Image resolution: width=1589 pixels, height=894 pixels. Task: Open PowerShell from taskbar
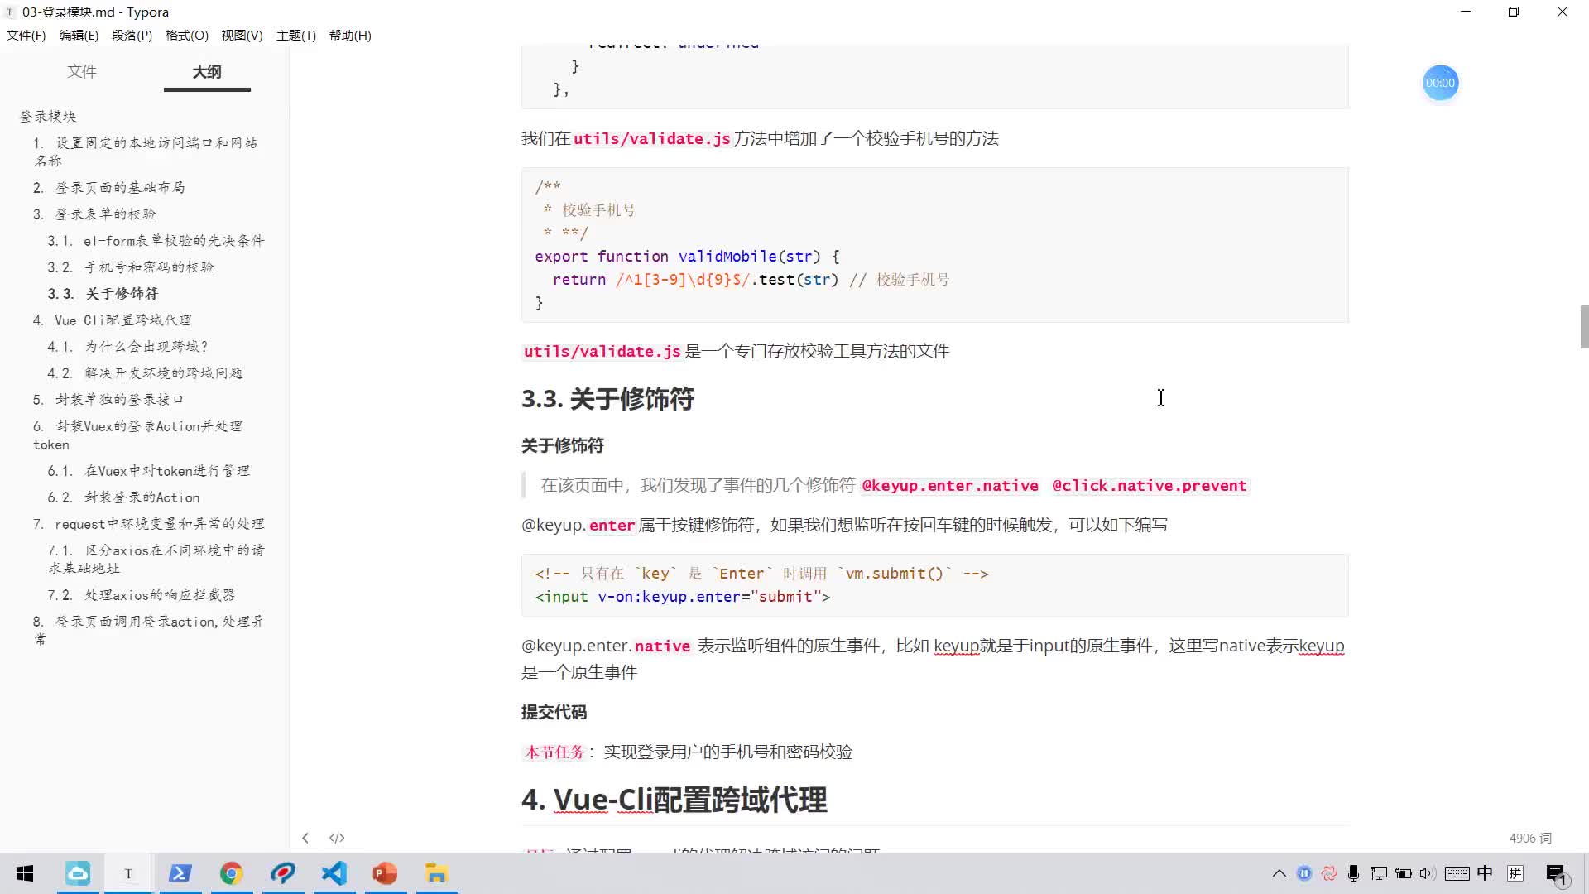(180, 873)
